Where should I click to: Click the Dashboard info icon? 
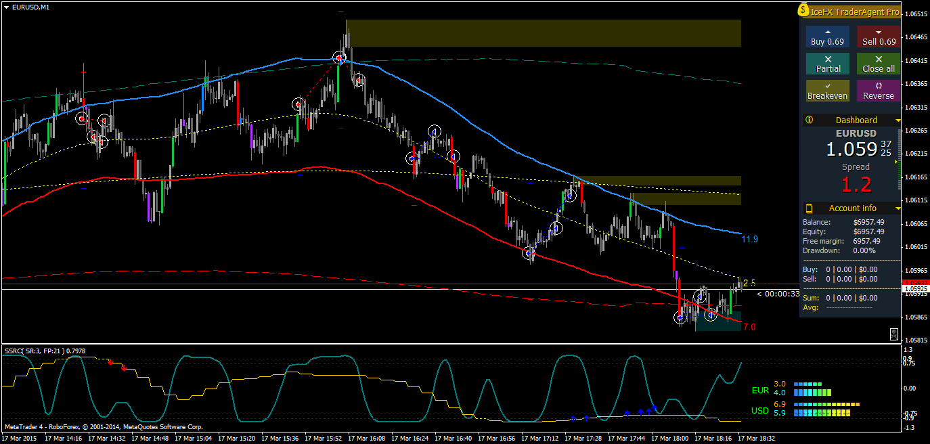[809, 120]
